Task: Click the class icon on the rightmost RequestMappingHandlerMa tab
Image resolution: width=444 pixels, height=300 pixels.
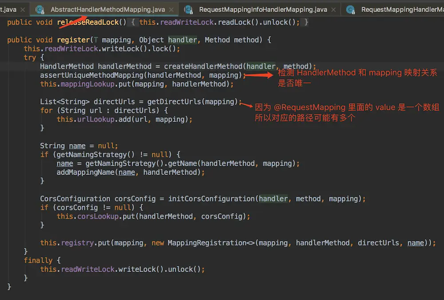Action: (x=350, y=9)
